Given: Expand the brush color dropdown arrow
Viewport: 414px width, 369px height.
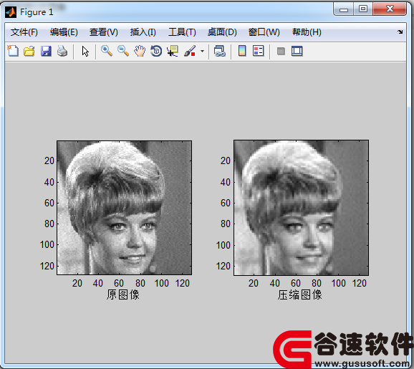Looking at the screenshot, I should pyautogui.click(x=202, y=51).
